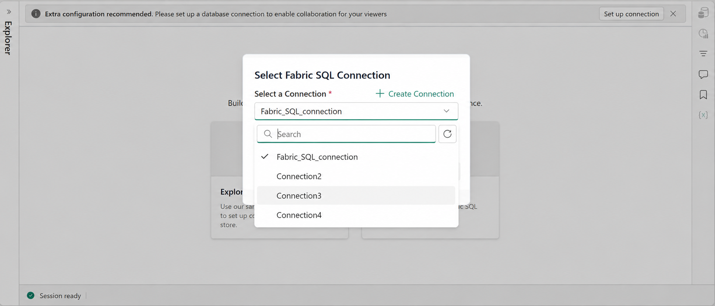This screenshot has height=306, width=715.
Task: Open the comments icon in right sidebar
Action: [x=703, y=74]
